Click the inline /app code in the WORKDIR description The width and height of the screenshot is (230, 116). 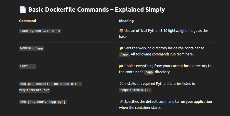click(x=124, y=54)
